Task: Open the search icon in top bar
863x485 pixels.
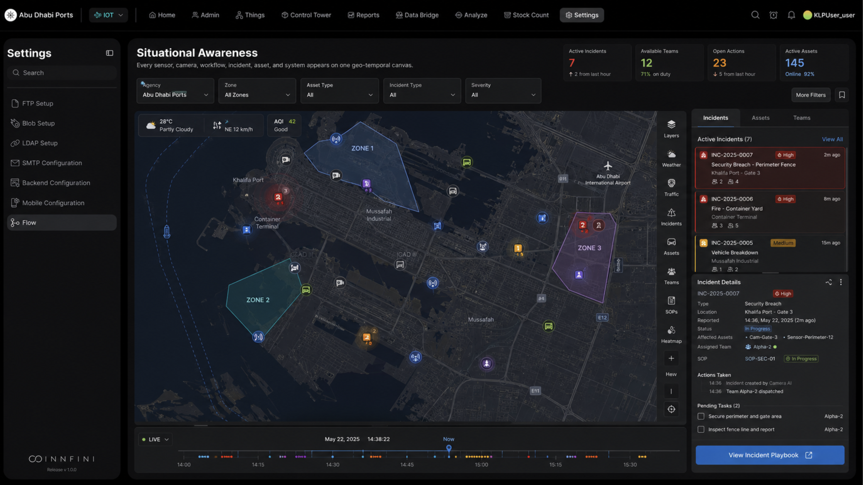Action: 755,15
